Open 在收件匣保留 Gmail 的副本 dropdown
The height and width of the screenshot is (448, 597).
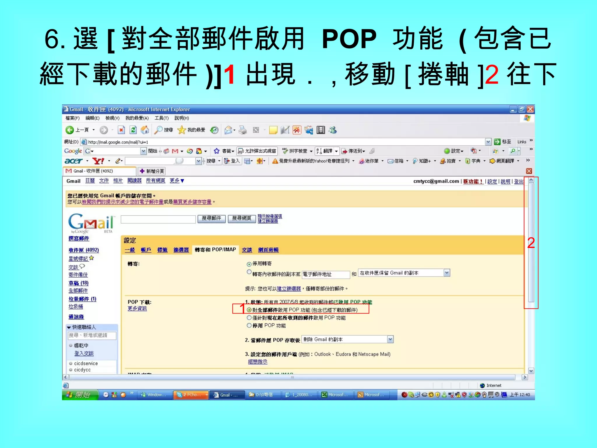(x=404, y=273)
